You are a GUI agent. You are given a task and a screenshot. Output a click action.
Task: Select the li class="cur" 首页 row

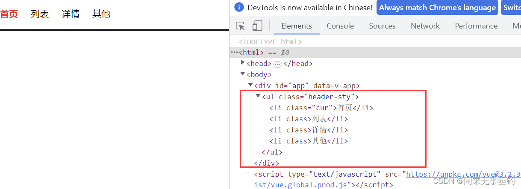click(321, 108)
